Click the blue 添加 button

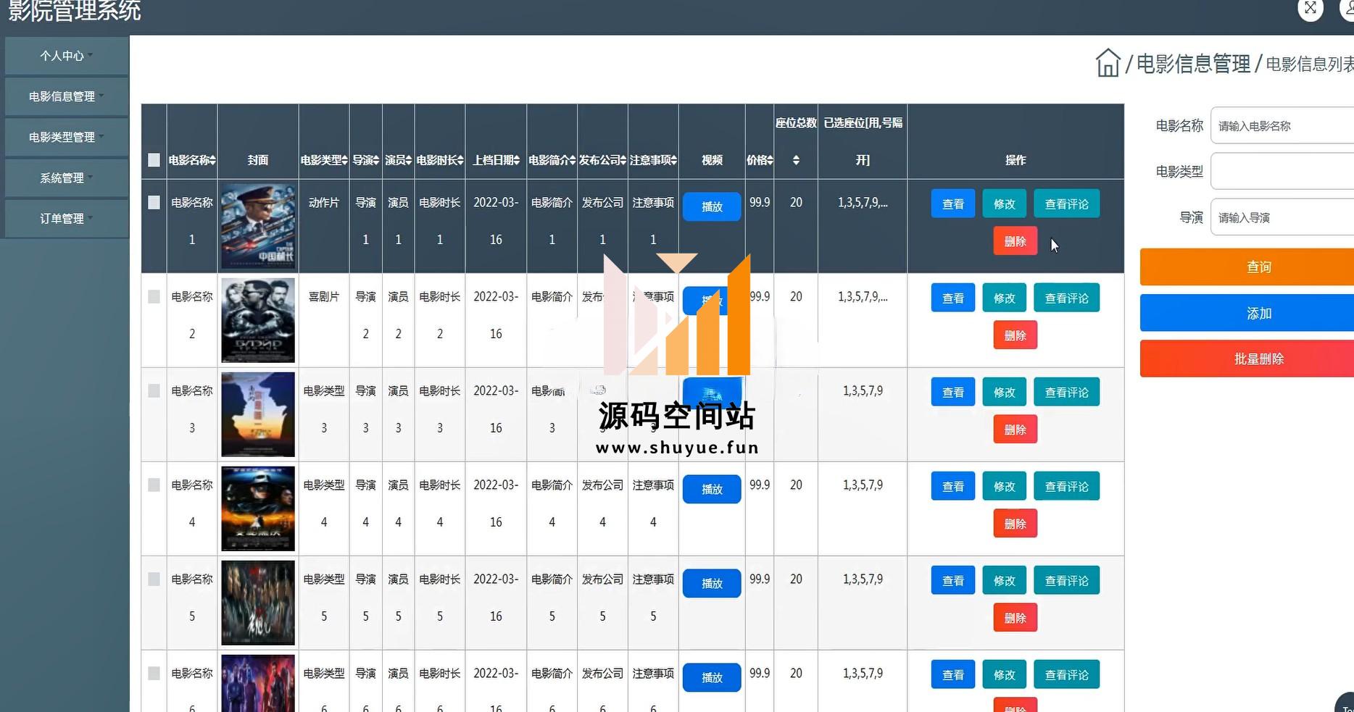pyautogui.click(x=1247, y=313)
